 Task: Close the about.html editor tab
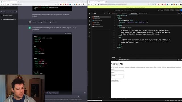137,13
